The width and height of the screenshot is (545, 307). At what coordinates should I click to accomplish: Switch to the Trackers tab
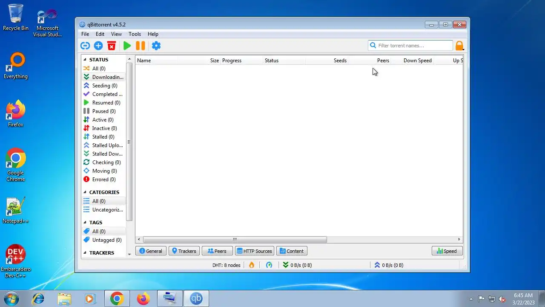184,251
